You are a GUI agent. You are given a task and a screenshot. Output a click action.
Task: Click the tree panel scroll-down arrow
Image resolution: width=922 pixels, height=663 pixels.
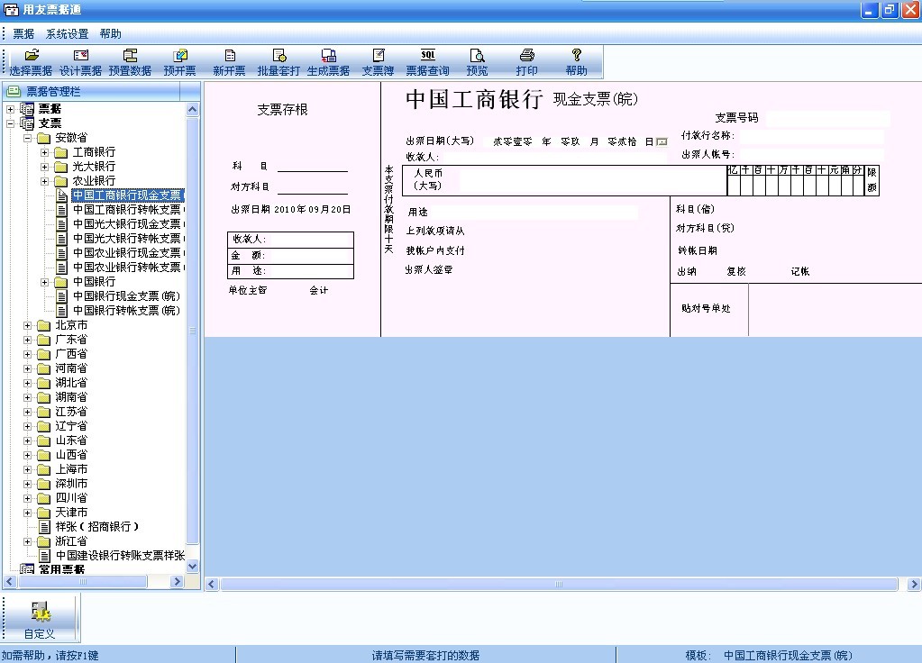pos(192,567)
